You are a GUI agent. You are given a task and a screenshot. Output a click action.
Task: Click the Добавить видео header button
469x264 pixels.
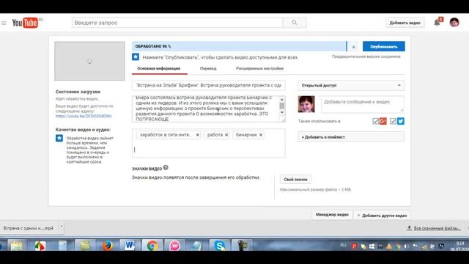(x=405, y=23)
